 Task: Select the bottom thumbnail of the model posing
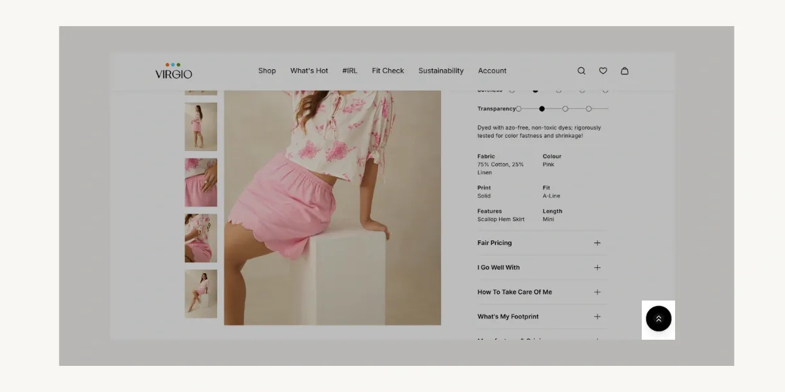tap(201, 295)
